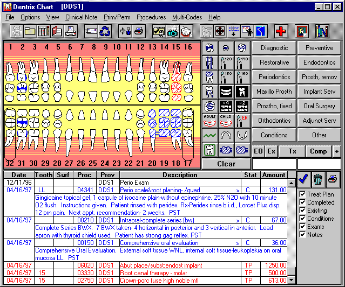The width and height of the screenshot is (345, 287).
Task: Open the red appointment book icon
Action: tap(57, 31)
